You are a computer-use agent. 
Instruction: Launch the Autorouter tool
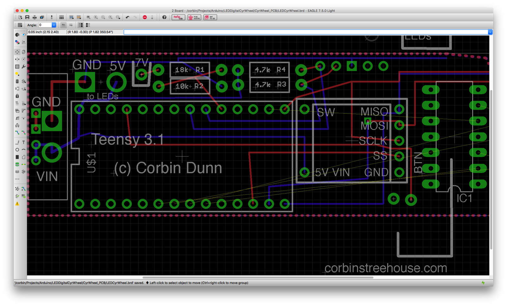coord(23,189)
